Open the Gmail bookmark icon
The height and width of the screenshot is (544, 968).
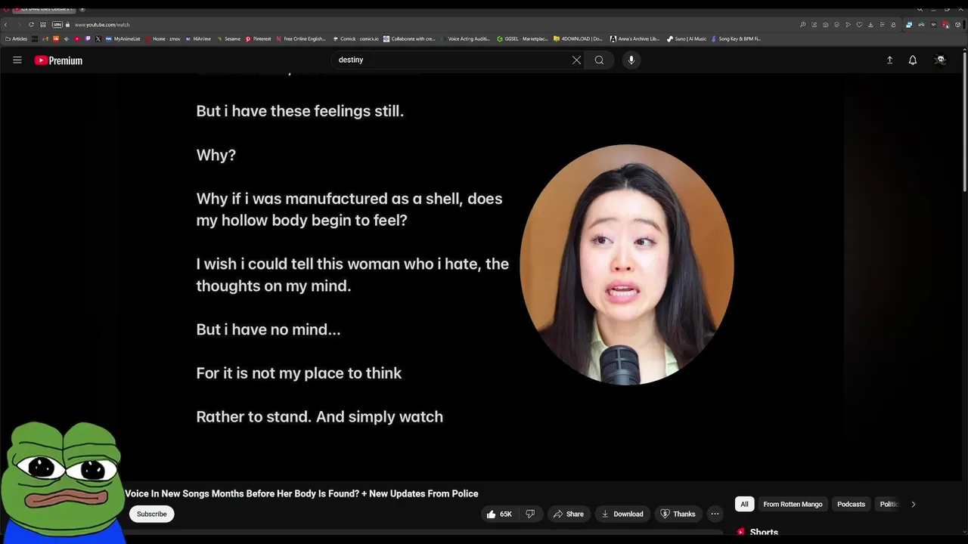click(x=45, y=39)
